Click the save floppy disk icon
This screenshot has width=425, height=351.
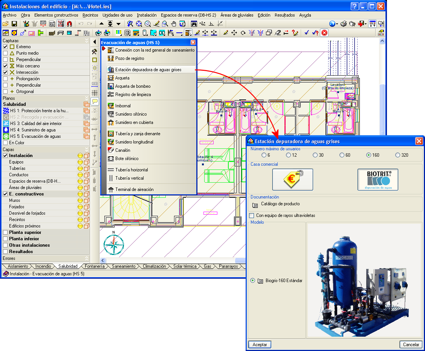pyautogui.click(x=14, y=24)
